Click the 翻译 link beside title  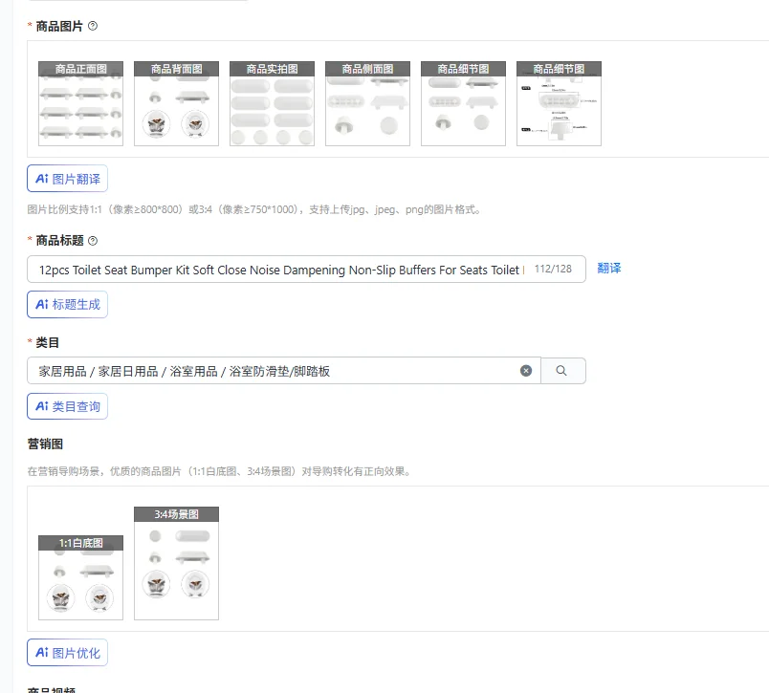point(609,268)
